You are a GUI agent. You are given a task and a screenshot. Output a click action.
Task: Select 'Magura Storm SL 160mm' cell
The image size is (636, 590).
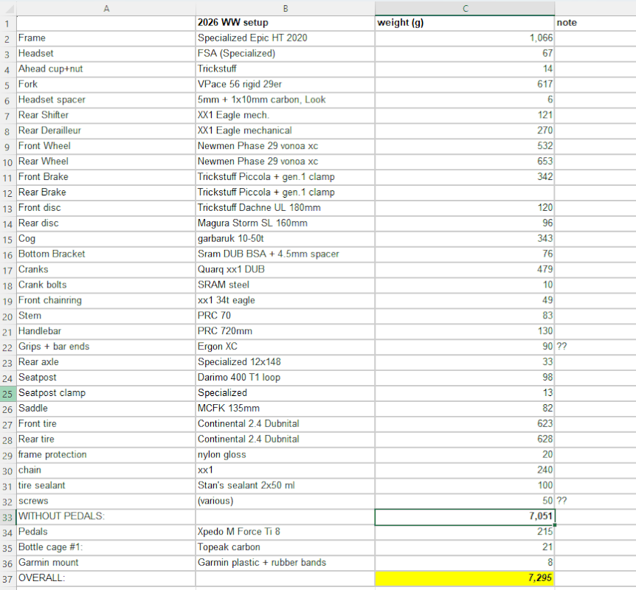pyautogui.click(x=285, y=223)
